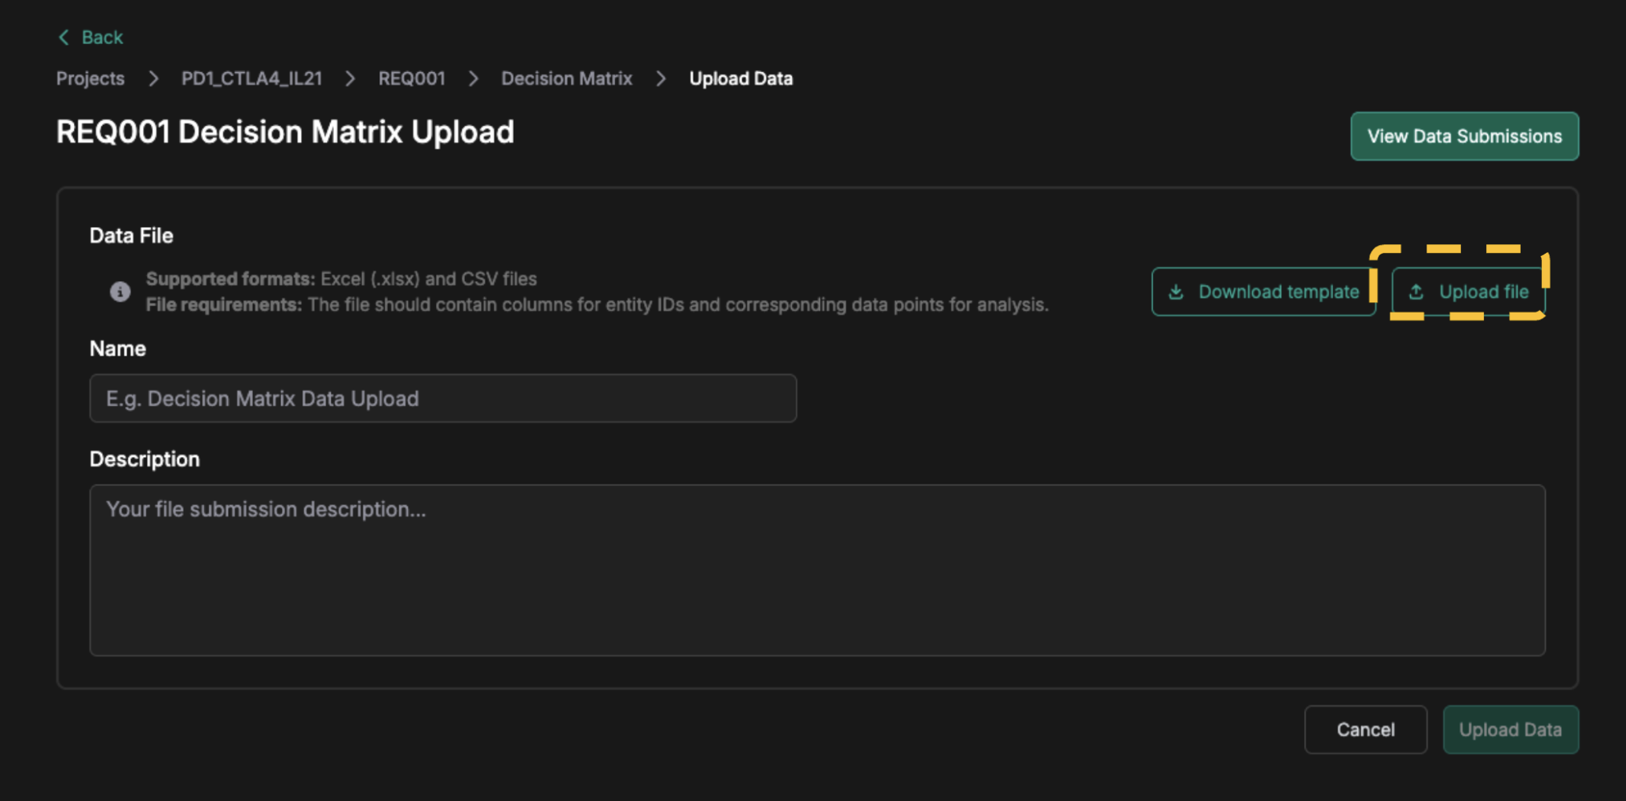Navigate to PD1_CTLA4_IL21 breadcrumb
This screenshot has width=1626, height=801.
point(251,79)
